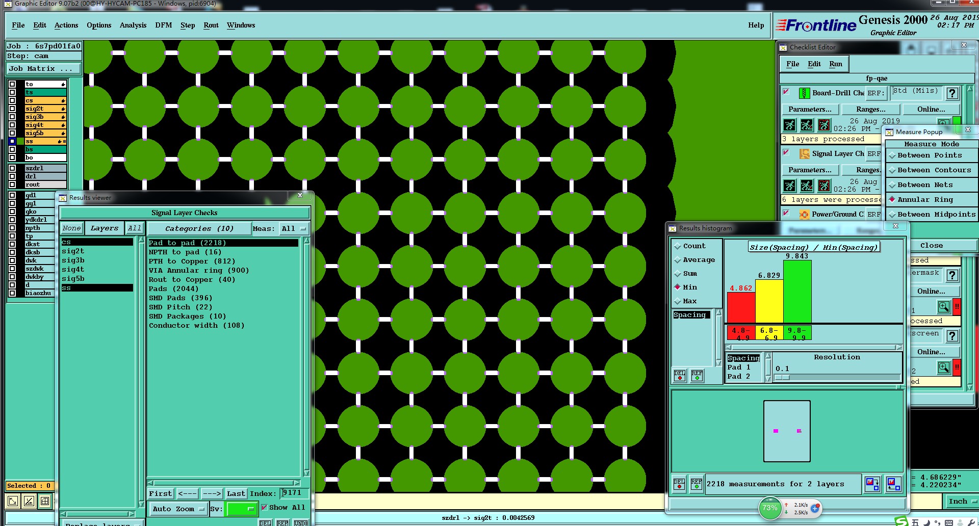This screenshot has width=979, height=526.
Task: Open help for the soldermask check question mark
Action: click(952, 276)
